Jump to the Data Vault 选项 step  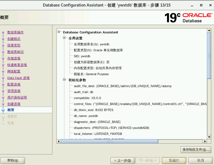pyautogui.click(x=18, y=78)
